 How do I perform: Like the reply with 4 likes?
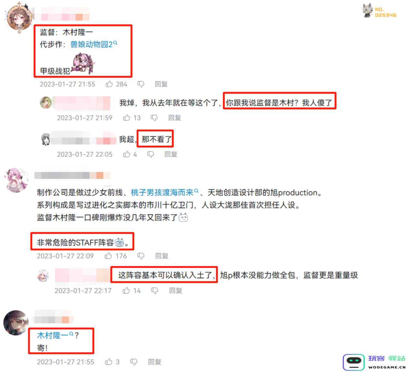pos(127,154)
